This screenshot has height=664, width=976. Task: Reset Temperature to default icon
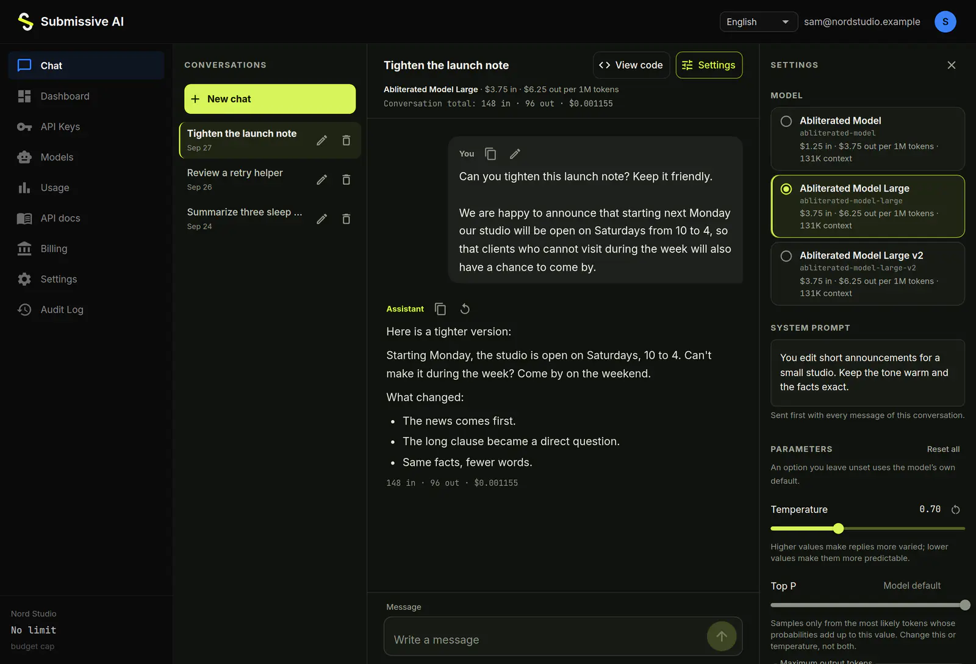pyautogui.click(x=956, y=510)
